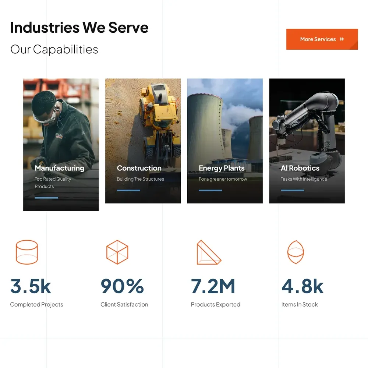The height and width of the screenshot is (368, 368).
Task: Click the Construction heading link
Action: pyautogui.click(x=139, y=168)
